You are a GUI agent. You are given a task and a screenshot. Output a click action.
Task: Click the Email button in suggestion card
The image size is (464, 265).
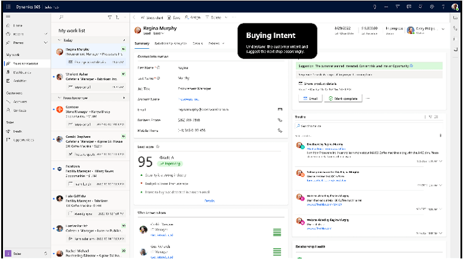310,98
